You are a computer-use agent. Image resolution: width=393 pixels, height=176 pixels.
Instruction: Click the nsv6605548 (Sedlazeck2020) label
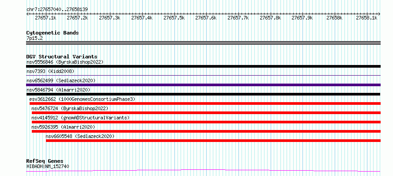[80, 136]
